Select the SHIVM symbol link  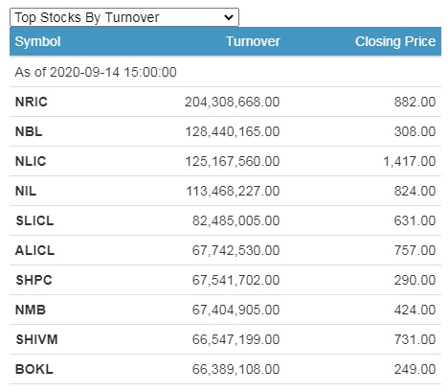(x=36, y=339)
